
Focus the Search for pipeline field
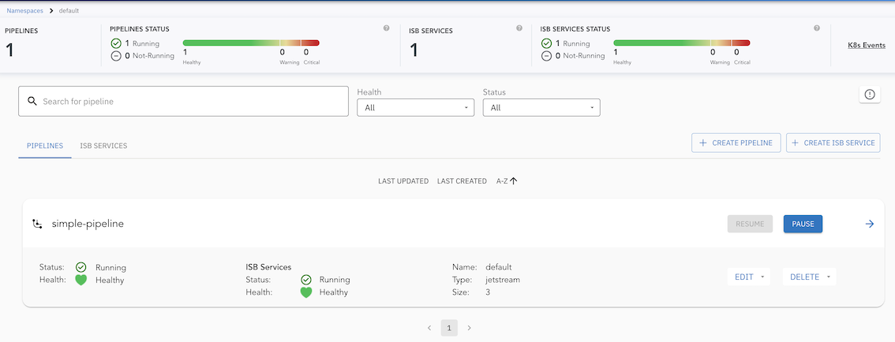[183, 102]
